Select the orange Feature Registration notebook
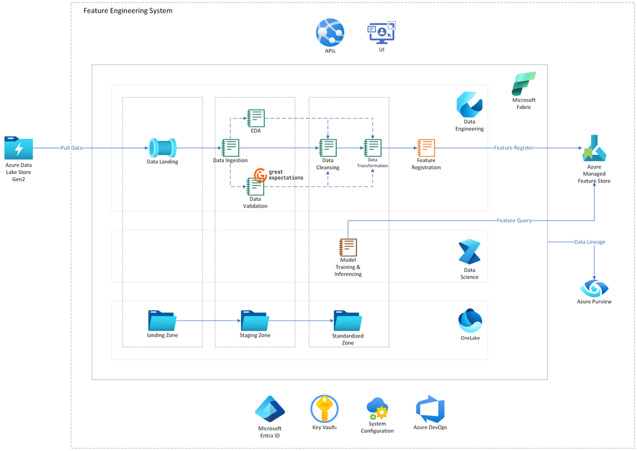 point(426,148)
